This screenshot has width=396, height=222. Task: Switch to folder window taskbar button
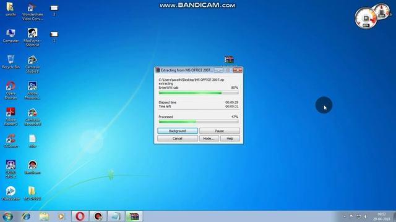click(116, 216)
